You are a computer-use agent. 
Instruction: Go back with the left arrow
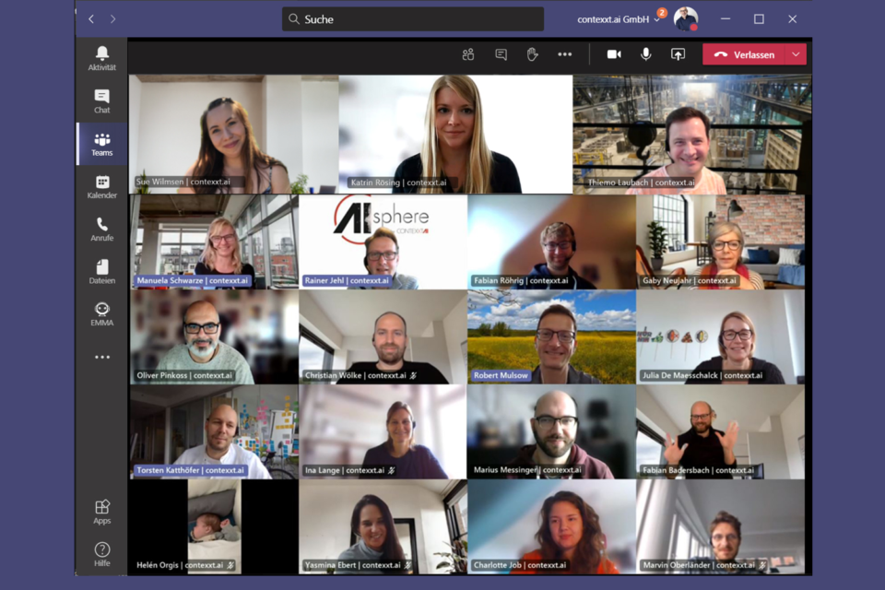(x=91, y=19)
